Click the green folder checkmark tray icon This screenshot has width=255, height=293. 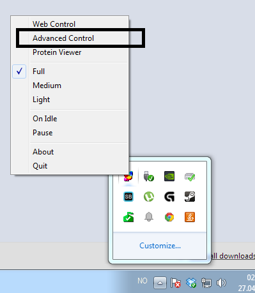click(x=128, y=217)
